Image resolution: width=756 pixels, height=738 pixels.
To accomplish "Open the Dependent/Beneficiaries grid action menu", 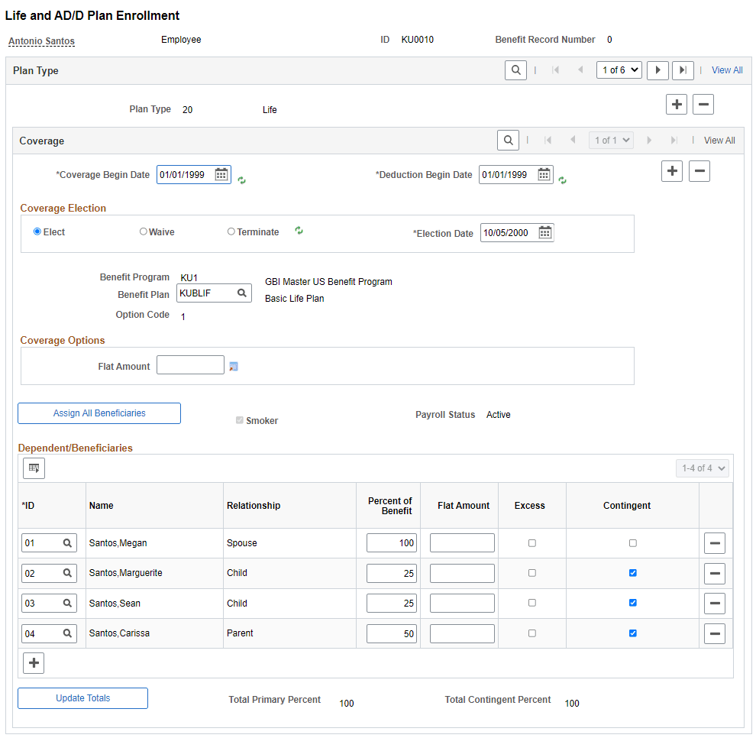I will coord(33,468).
